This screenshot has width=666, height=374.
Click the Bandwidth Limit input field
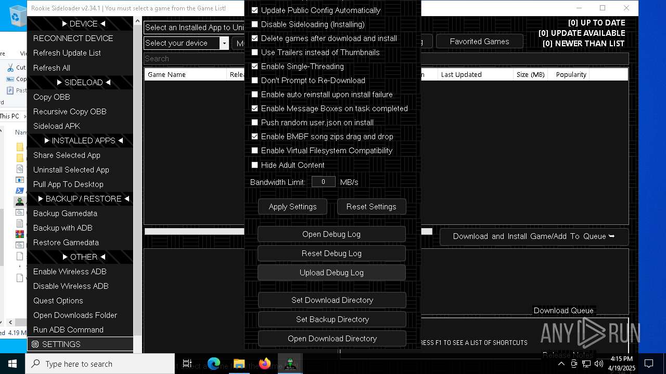click(323, 182)
